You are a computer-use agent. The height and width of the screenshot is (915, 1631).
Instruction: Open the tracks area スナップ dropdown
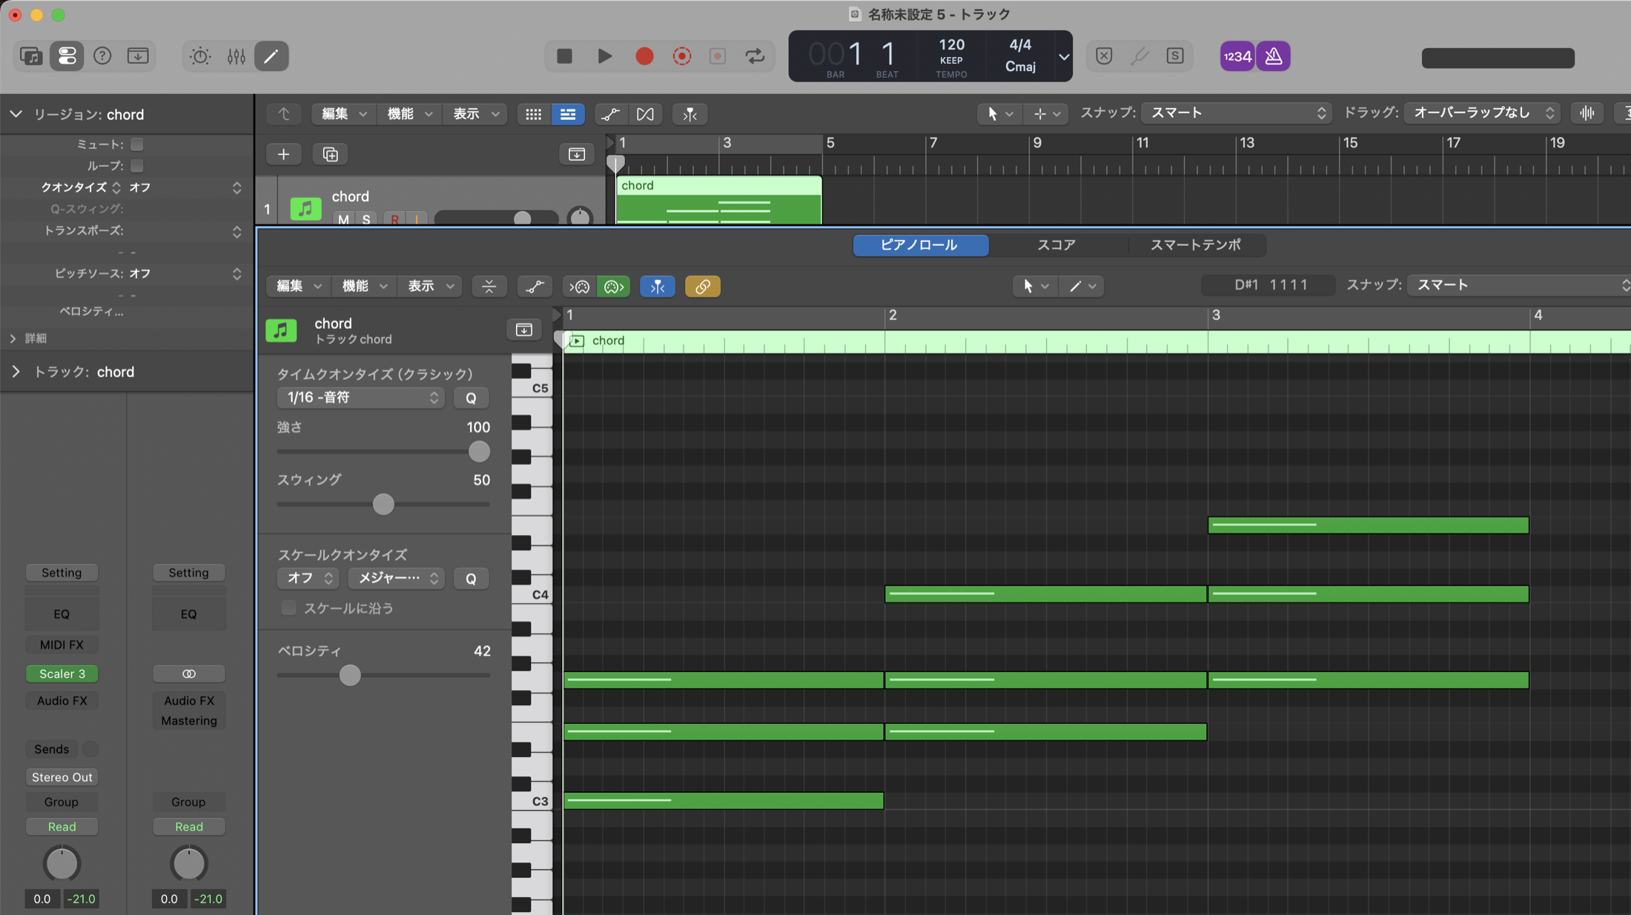coord(1237,113)
